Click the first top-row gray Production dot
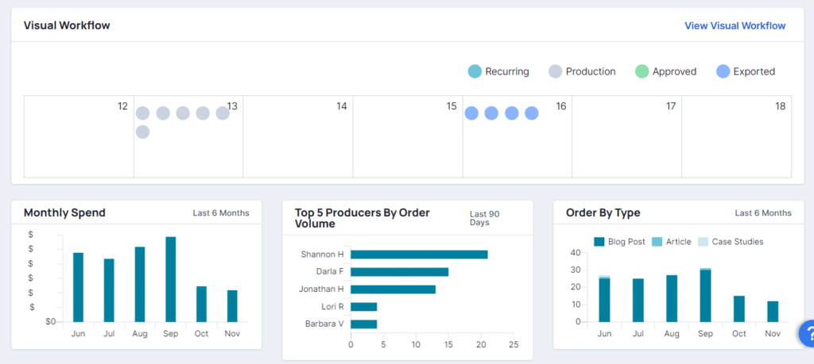Screen dimensions: 814x364 point(142,113)
